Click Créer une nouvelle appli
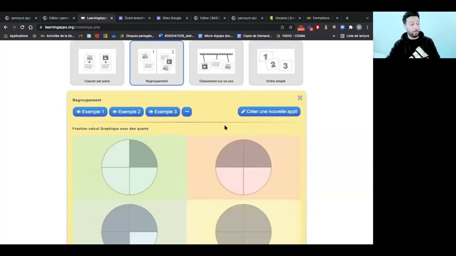 [x=269, y=112]
